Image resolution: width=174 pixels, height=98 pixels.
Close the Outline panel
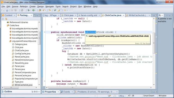[x=39, y=92]
